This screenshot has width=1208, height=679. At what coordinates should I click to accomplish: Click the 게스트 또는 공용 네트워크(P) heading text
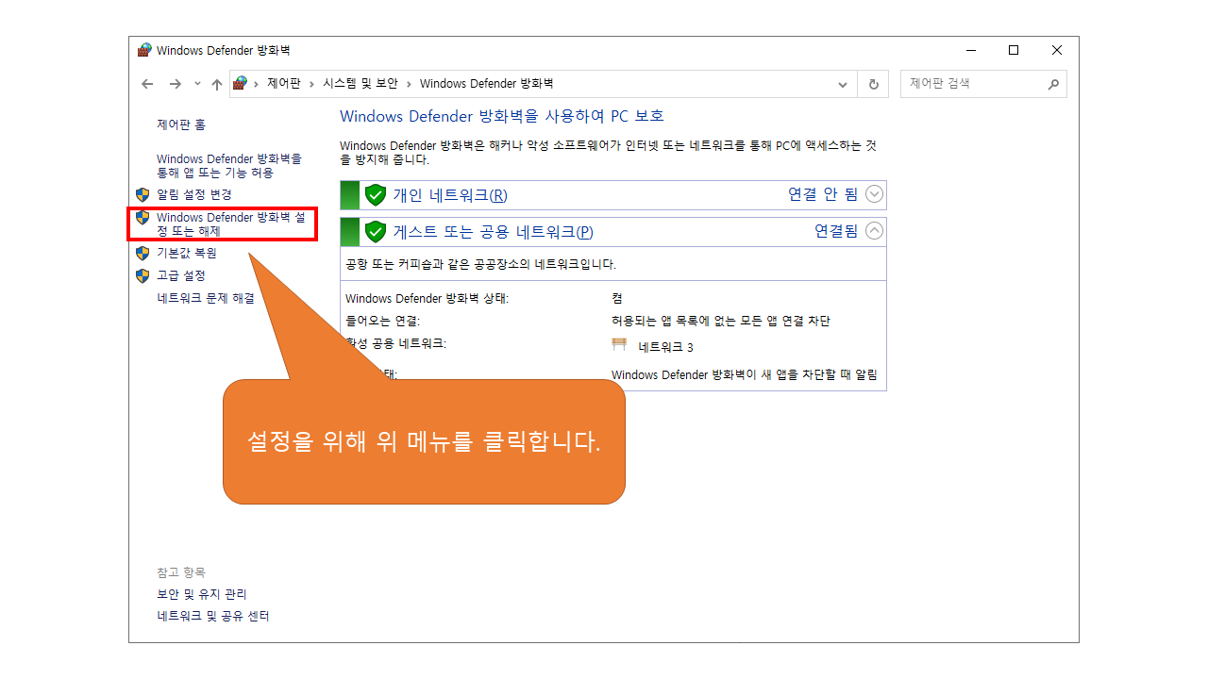493,232
